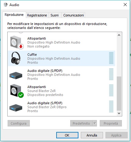Screen dimensions: 131x142
Task: Select the Cuffie device name text
Action: coord(32,55)
